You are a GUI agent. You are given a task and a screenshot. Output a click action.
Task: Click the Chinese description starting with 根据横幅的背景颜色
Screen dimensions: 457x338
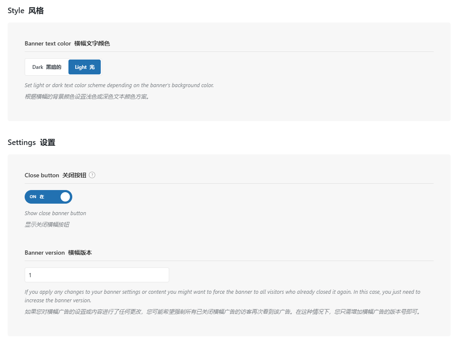coord(87,97)
